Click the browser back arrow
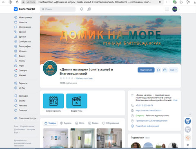Image resolution: width=196 pixels, height=149 pixels. tap(4, 2)
